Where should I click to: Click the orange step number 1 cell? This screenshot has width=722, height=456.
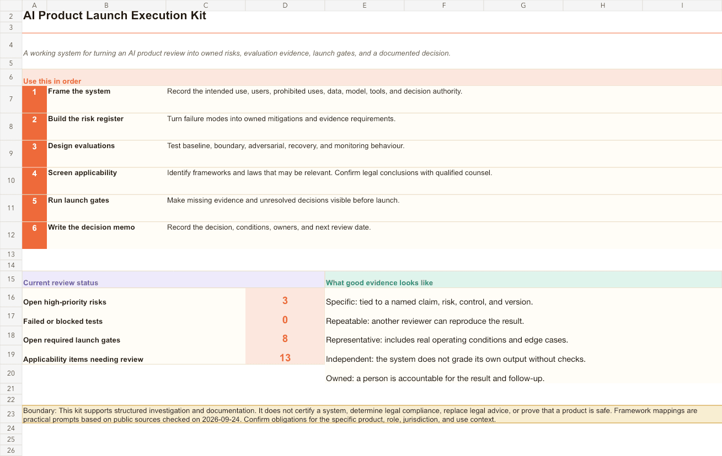click(35, 99)
